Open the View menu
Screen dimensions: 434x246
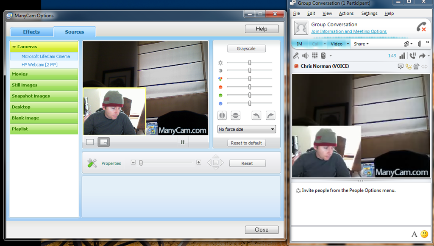tap(327, 13)
